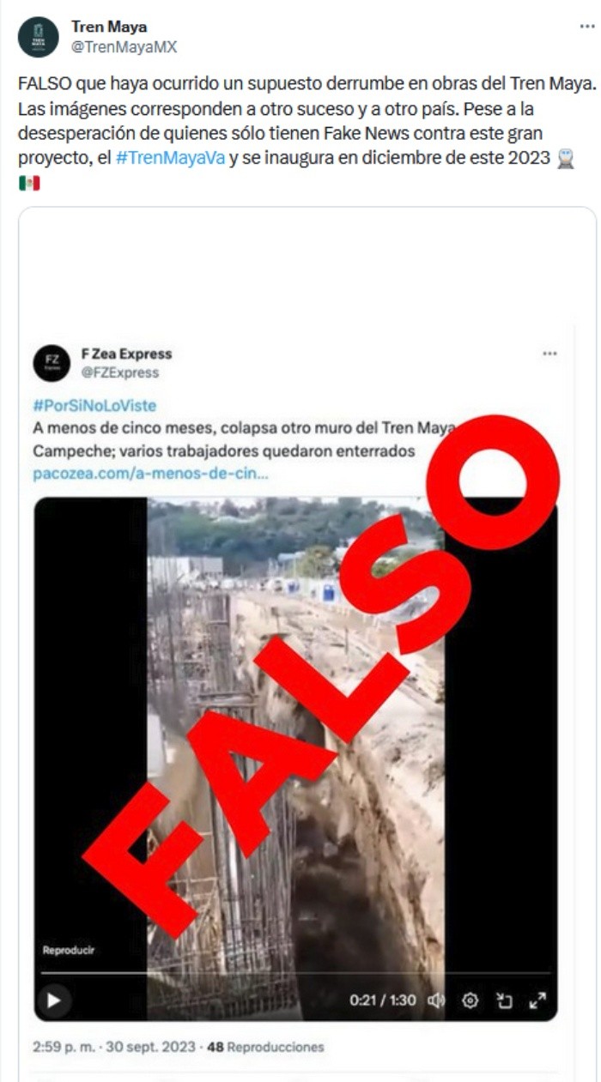This screenshot has width=601, height=1082.
Task: Play the video with the play button
Action: 53,1000
